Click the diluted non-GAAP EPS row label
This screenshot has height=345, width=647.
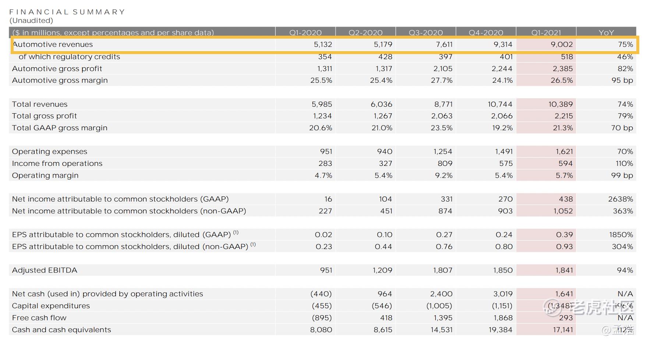coord(134,246)
